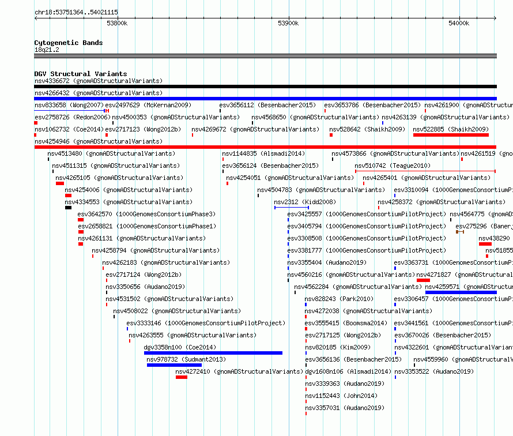
Task: Click the nsv4562284 label
Action: point(358,287)
